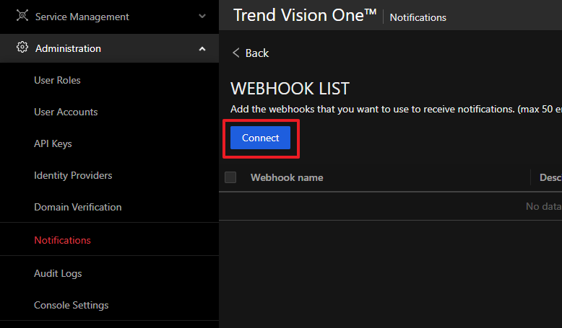Viewport: 562px width, 328px height.
Task: Collapse the Administration section chevron
Action: point(202,48)
